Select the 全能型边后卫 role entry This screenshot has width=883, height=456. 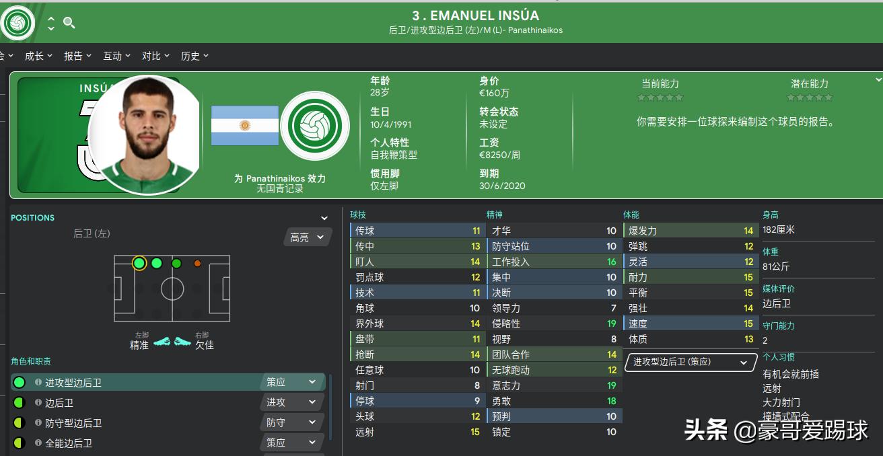pos(74,442)
